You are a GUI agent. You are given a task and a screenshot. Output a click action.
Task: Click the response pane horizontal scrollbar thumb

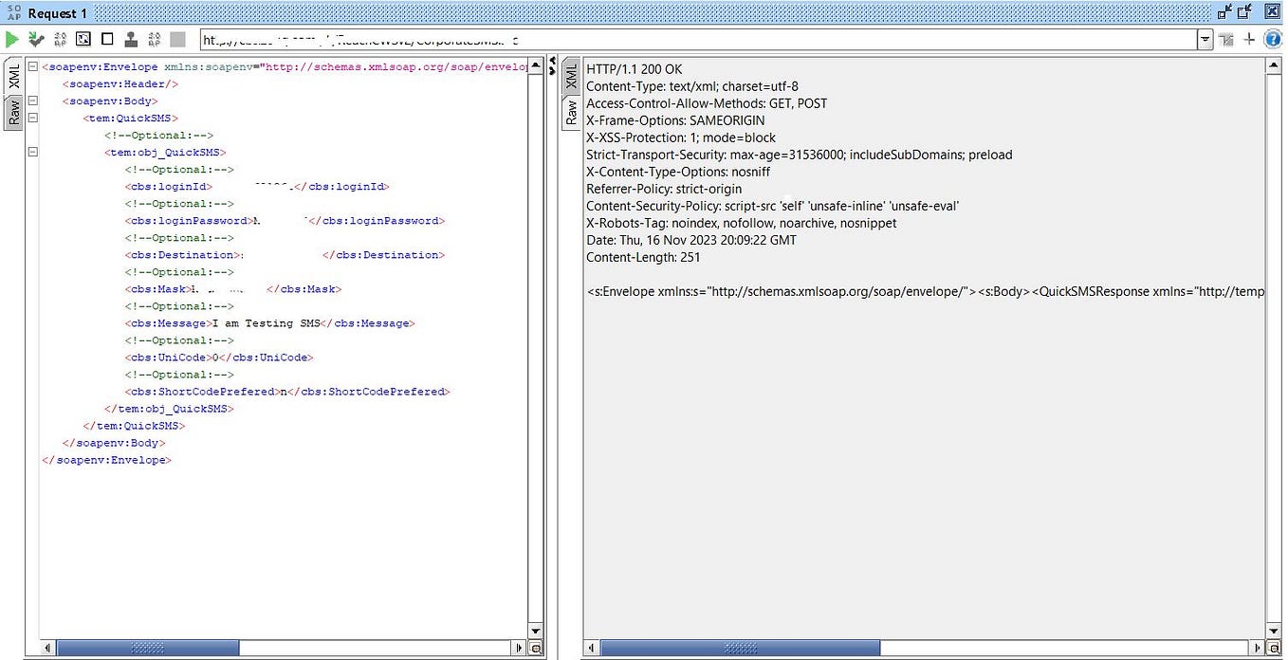(x=741, y=649)
